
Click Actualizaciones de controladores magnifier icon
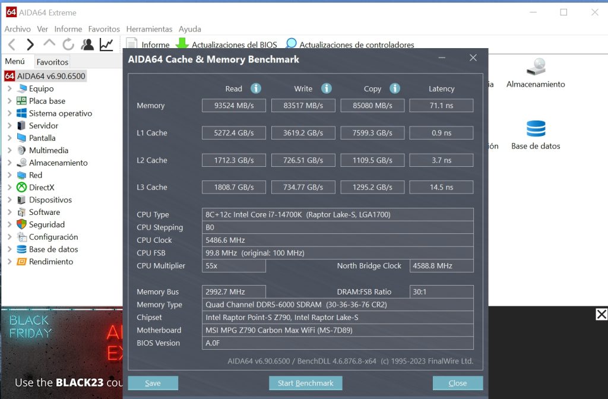coord(291,43)
